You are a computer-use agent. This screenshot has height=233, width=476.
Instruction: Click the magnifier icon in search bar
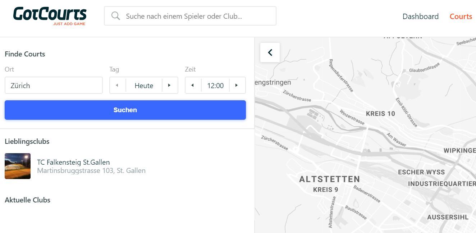(x=115, y=16)
